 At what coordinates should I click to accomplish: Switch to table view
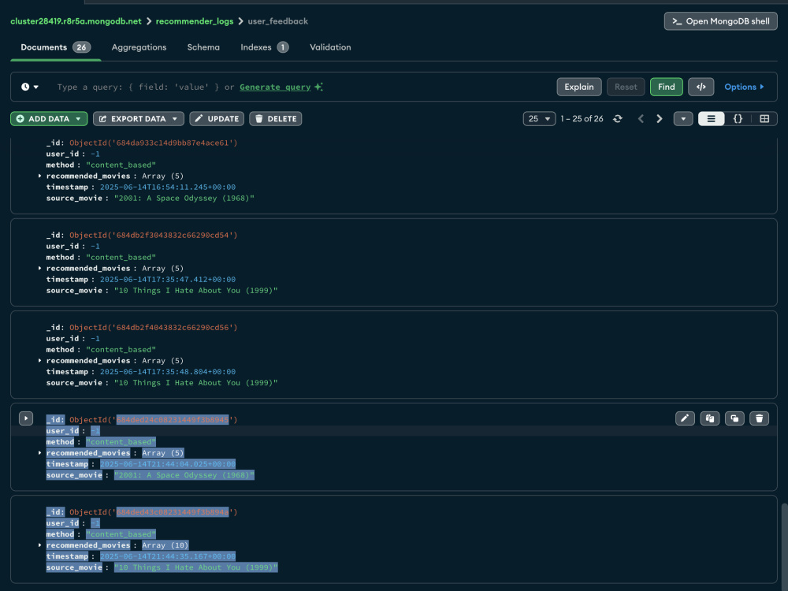coord(764,119)
